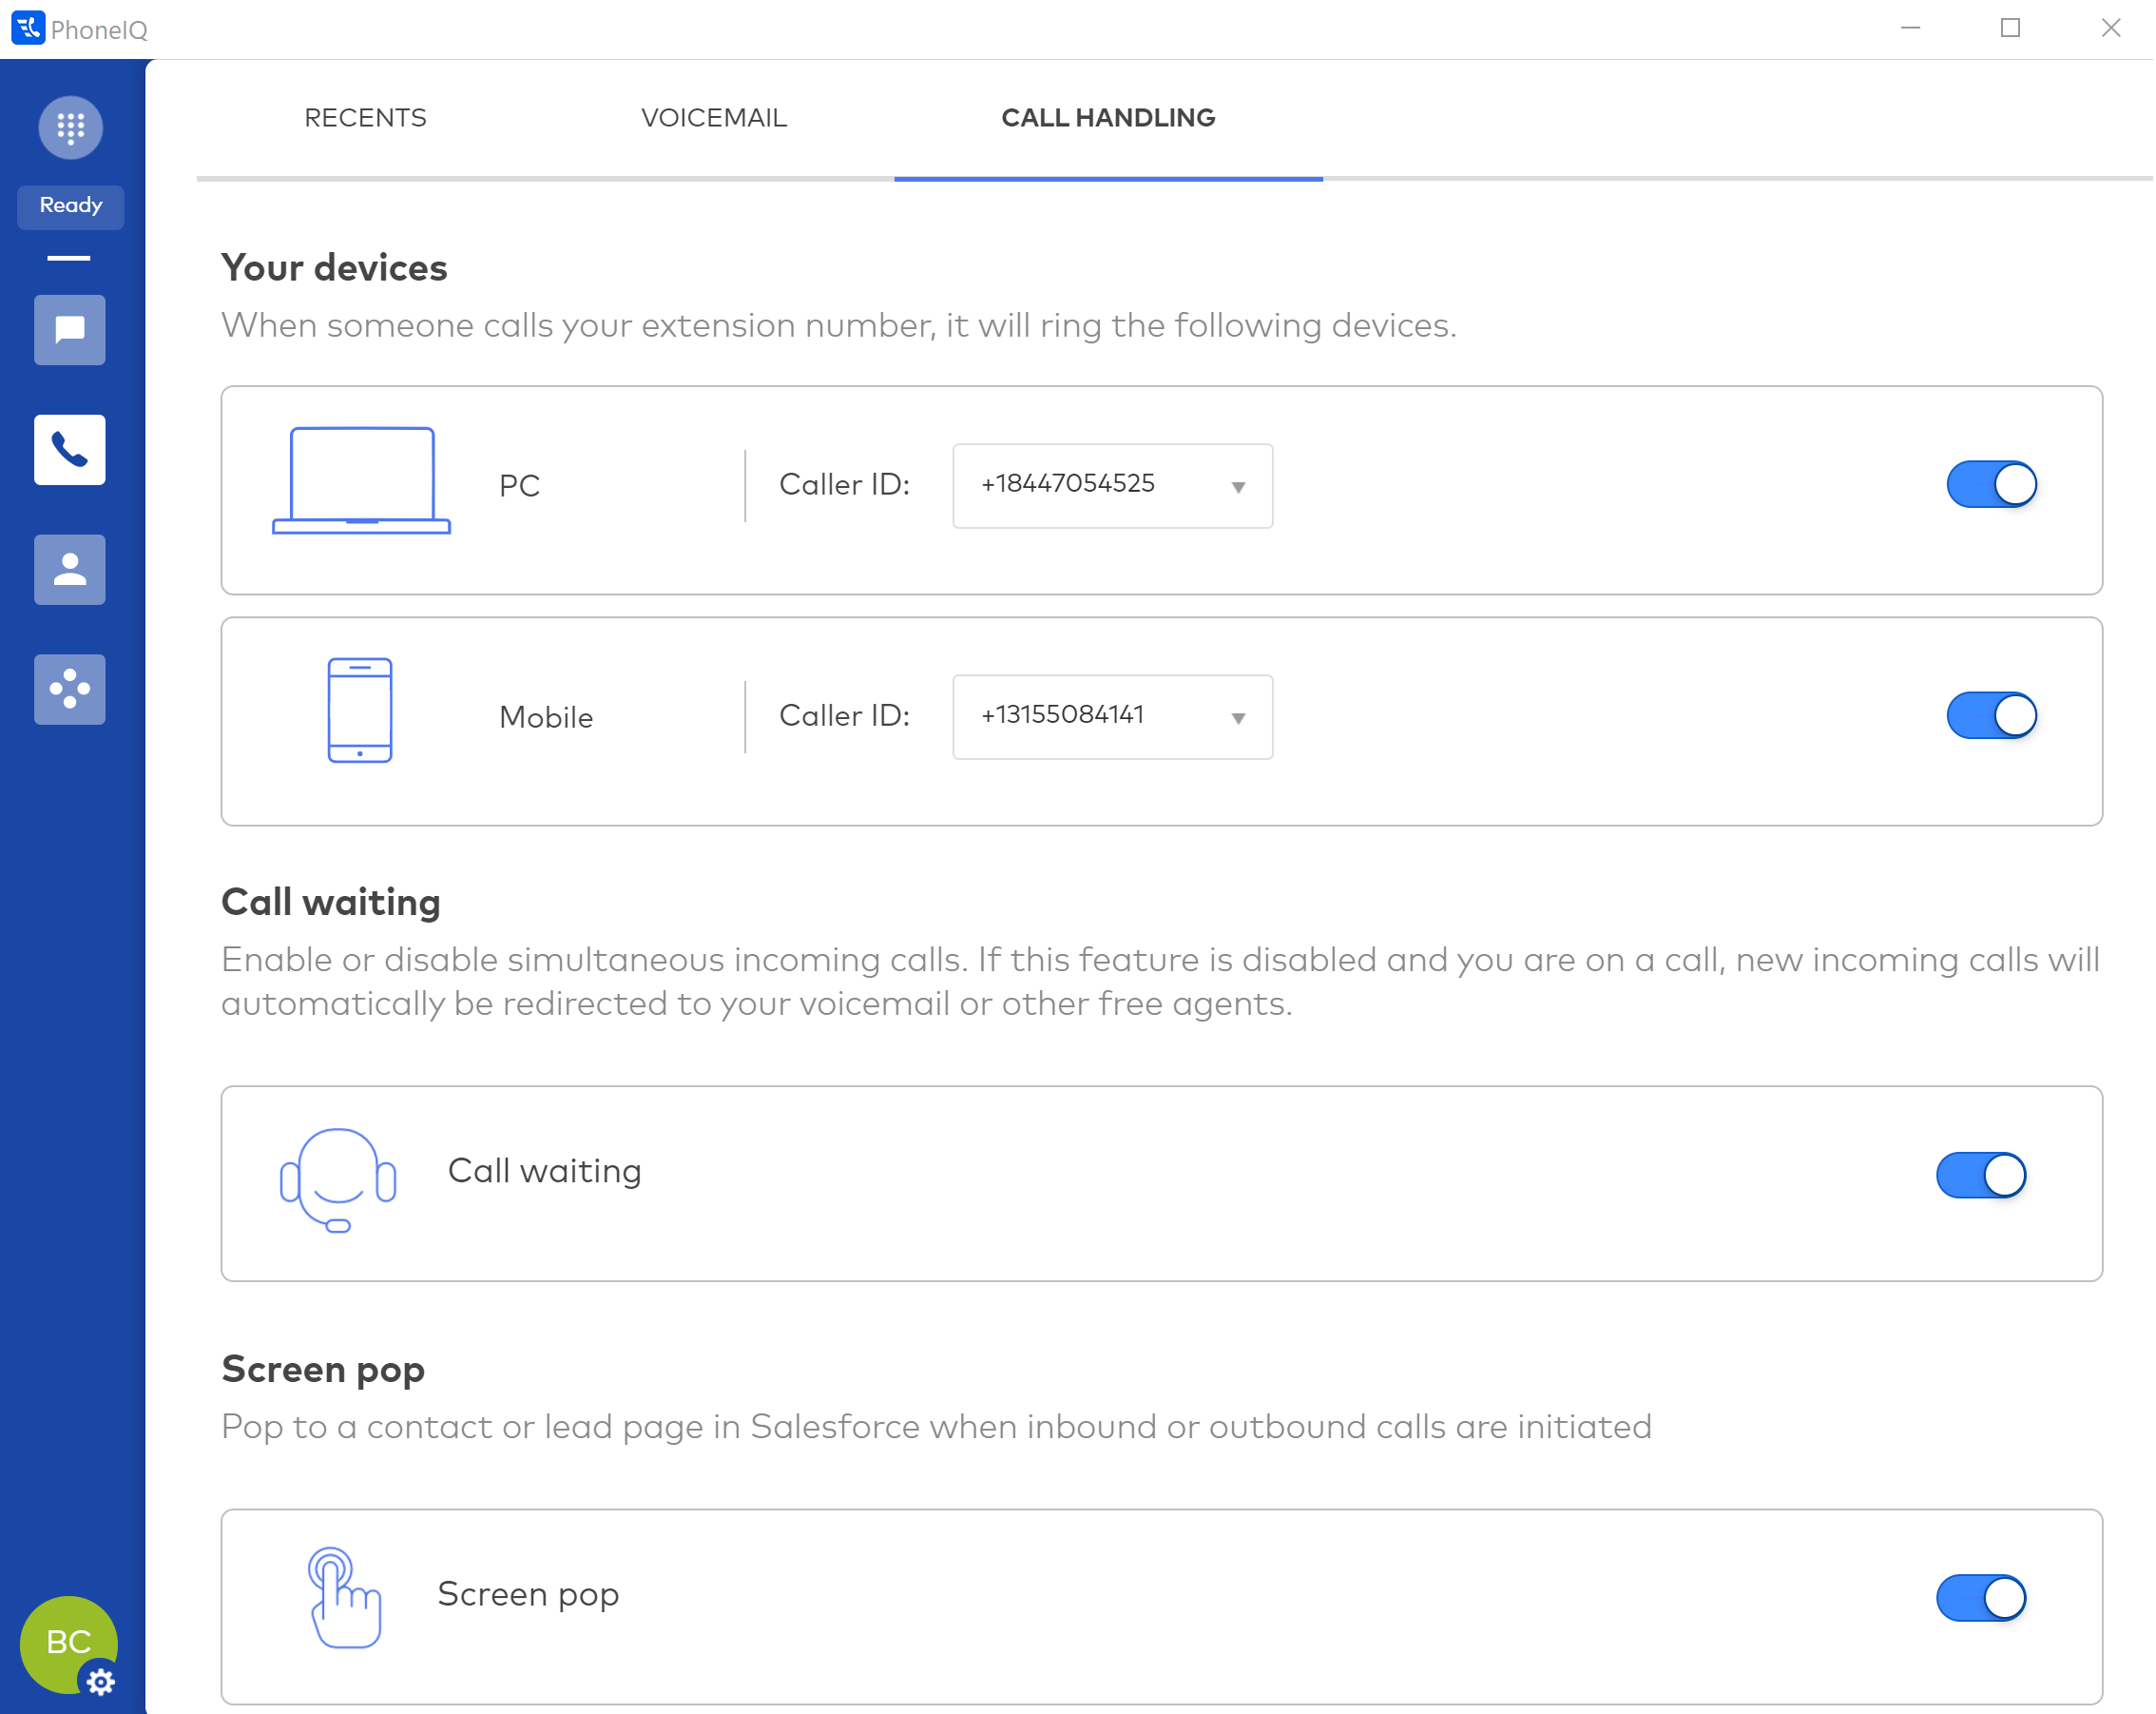Turn off the Mobile device toggle
Screen dimensions: 2156x1714
pos(1991,716)
